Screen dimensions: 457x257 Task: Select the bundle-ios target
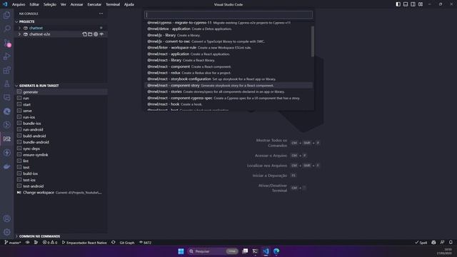point(61,124)
